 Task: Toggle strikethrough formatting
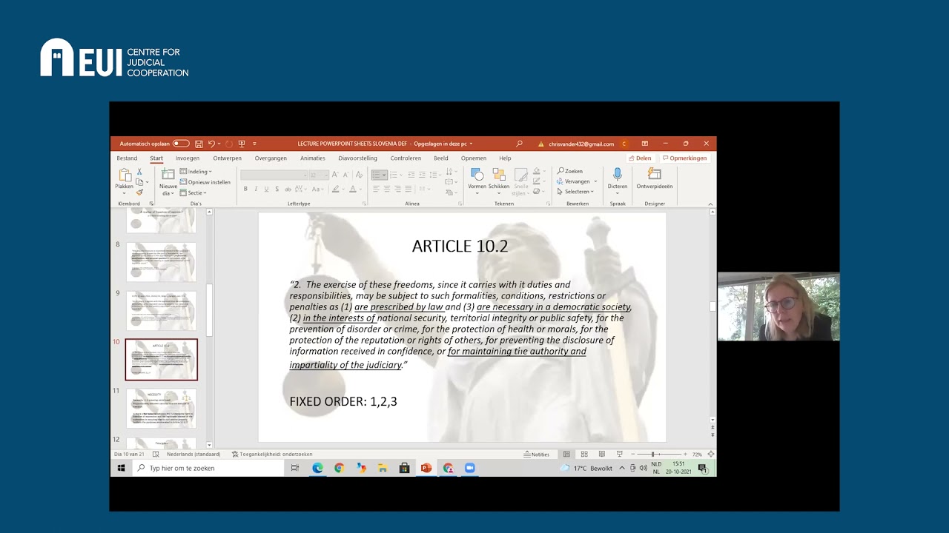[287, 189]
